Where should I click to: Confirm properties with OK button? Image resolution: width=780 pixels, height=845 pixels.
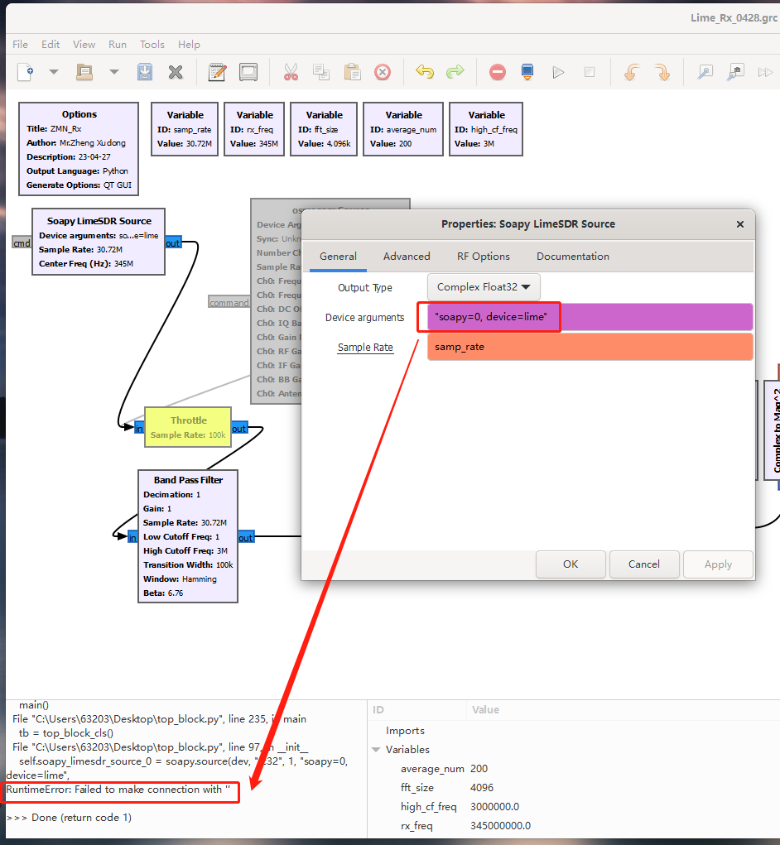pos(571,564)
